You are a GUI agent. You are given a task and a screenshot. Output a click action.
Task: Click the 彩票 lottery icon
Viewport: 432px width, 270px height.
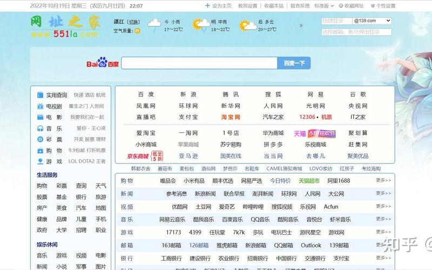pos(40,139)
